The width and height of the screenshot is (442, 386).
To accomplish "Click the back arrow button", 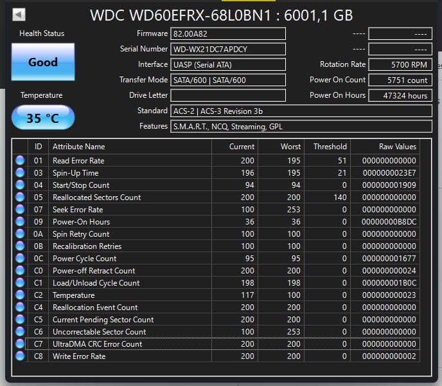I will (19, 14).
